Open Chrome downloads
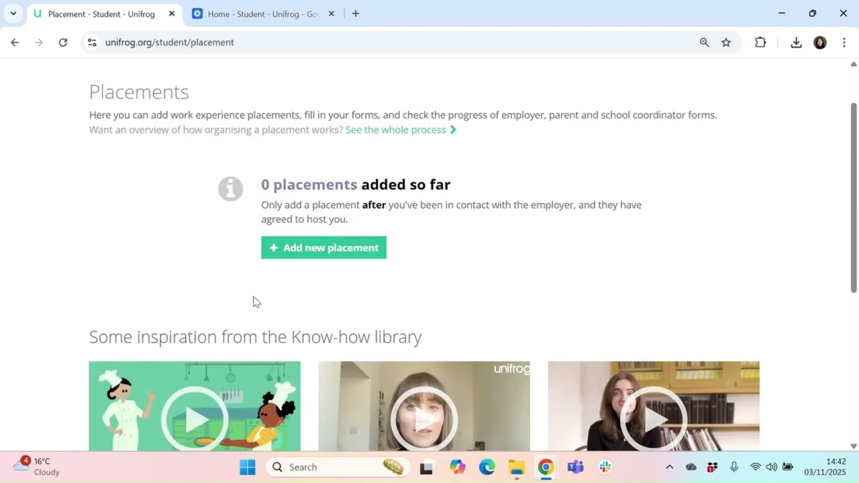 (796, 42)
